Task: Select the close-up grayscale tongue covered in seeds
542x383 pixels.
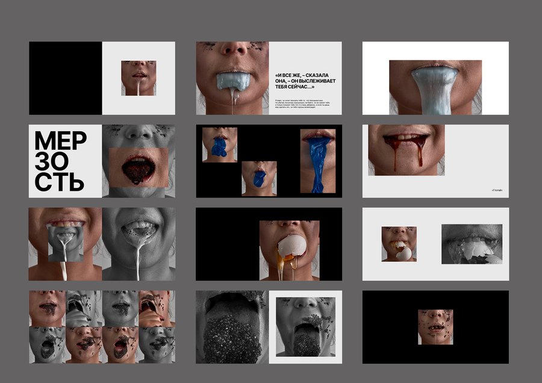Action: coord(232,327)
